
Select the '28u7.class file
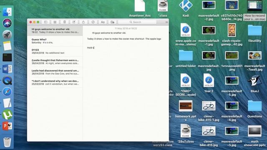coord(186,131)
